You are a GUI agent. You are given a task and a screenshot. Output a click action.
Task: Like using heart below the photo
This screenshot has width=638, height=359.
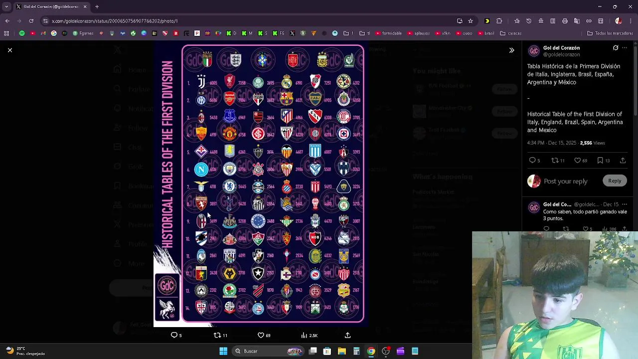[x=264, y=335]
